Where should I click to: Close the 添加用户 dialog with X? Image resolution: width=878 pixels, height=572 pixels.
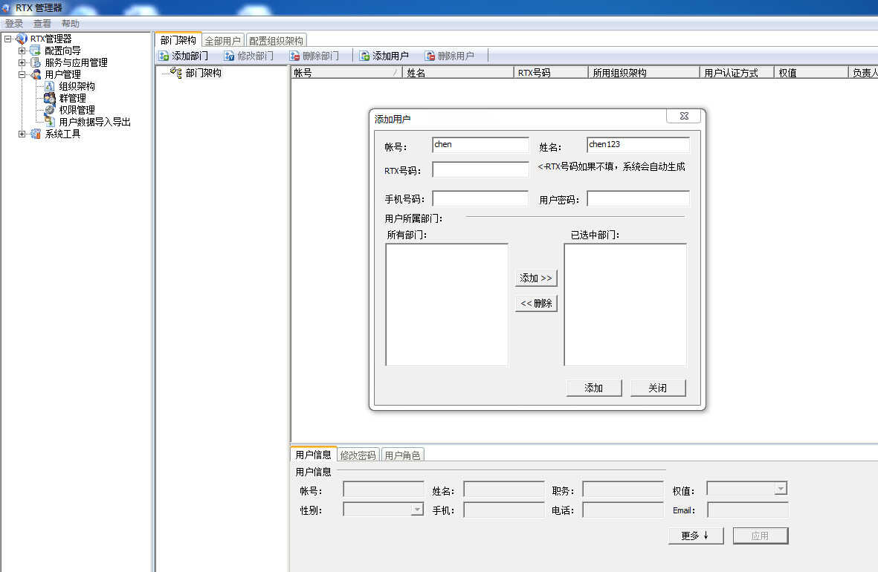[684, 116]
